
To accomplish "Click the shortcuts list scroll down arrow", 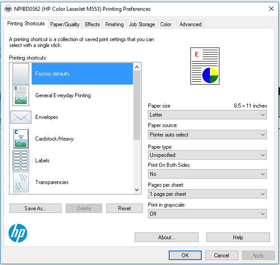I will click(x=137, y=190).
